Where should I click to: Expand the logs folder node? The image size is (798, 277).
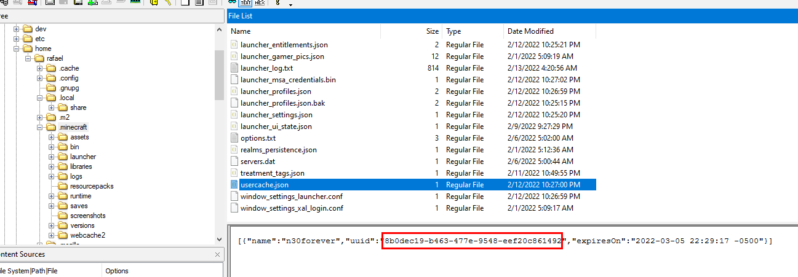(52, 176)
